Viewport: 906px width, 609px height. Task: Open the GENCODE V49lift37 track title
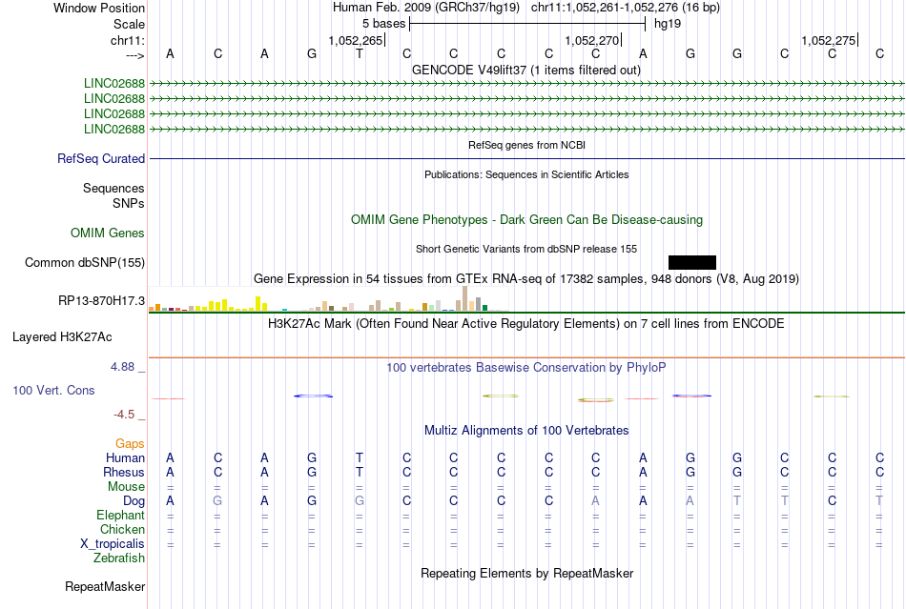click(x=526, y=70)
